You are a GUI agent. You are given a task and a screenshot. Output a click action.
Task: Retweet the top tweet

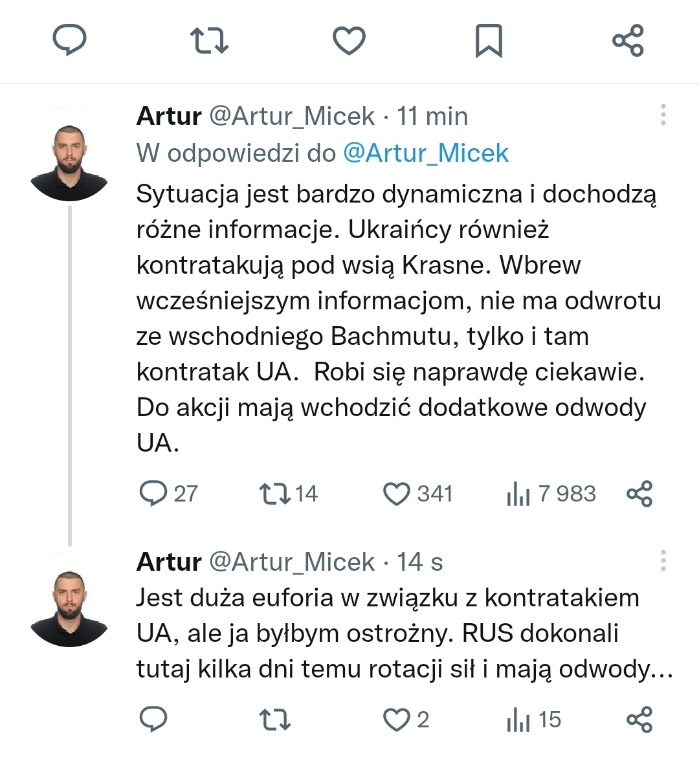(209, 40)
